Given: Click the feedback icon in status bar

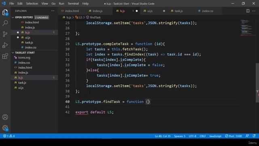Looking at the screenshot, I should click(x=247, y=136).
